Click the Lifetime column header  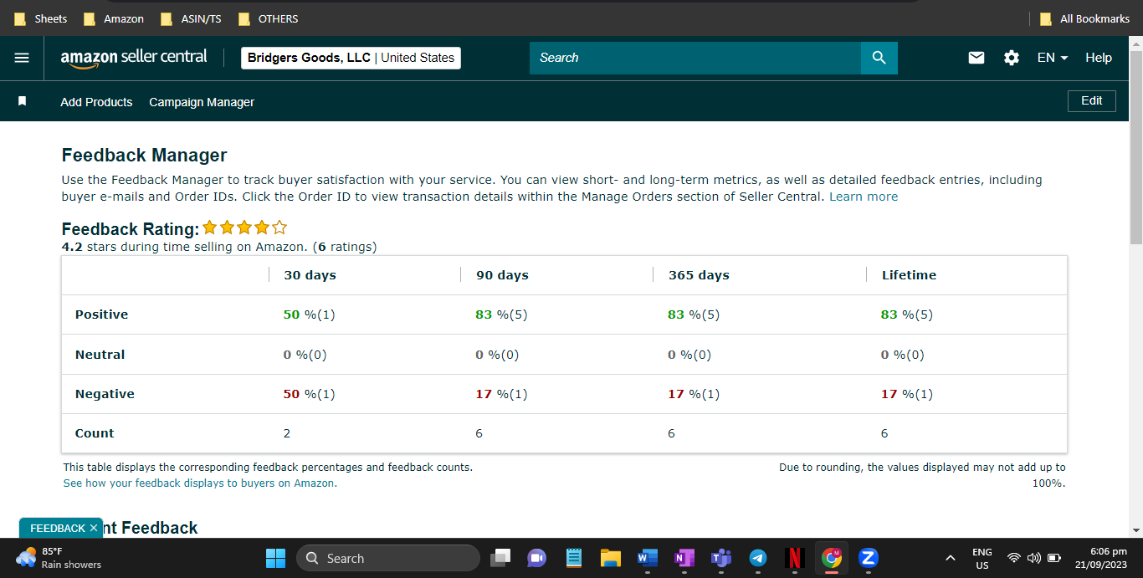pyautogui.click(x=909, y=275)
